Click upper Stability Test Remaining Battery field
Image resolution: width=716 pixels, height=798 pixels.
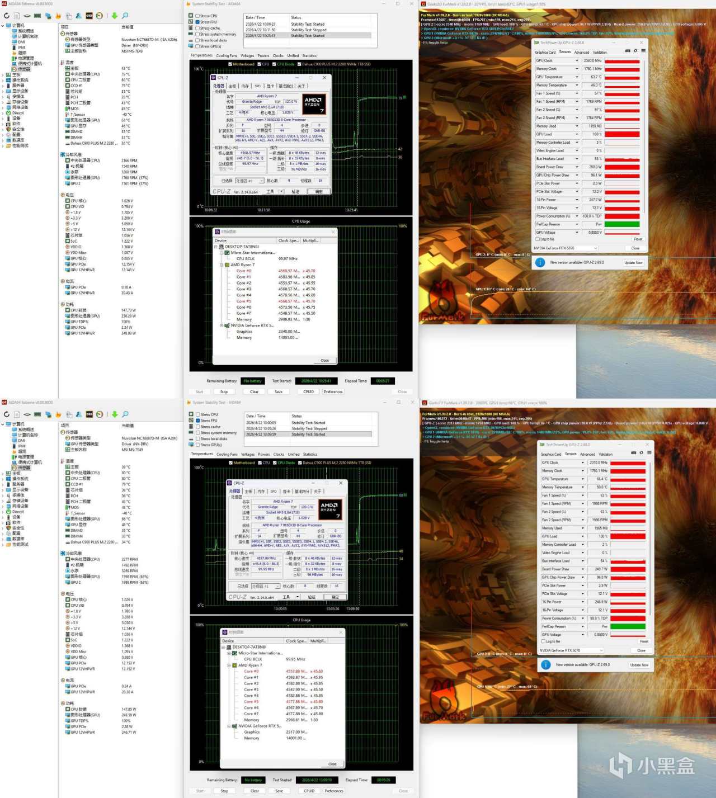(253, 381)
